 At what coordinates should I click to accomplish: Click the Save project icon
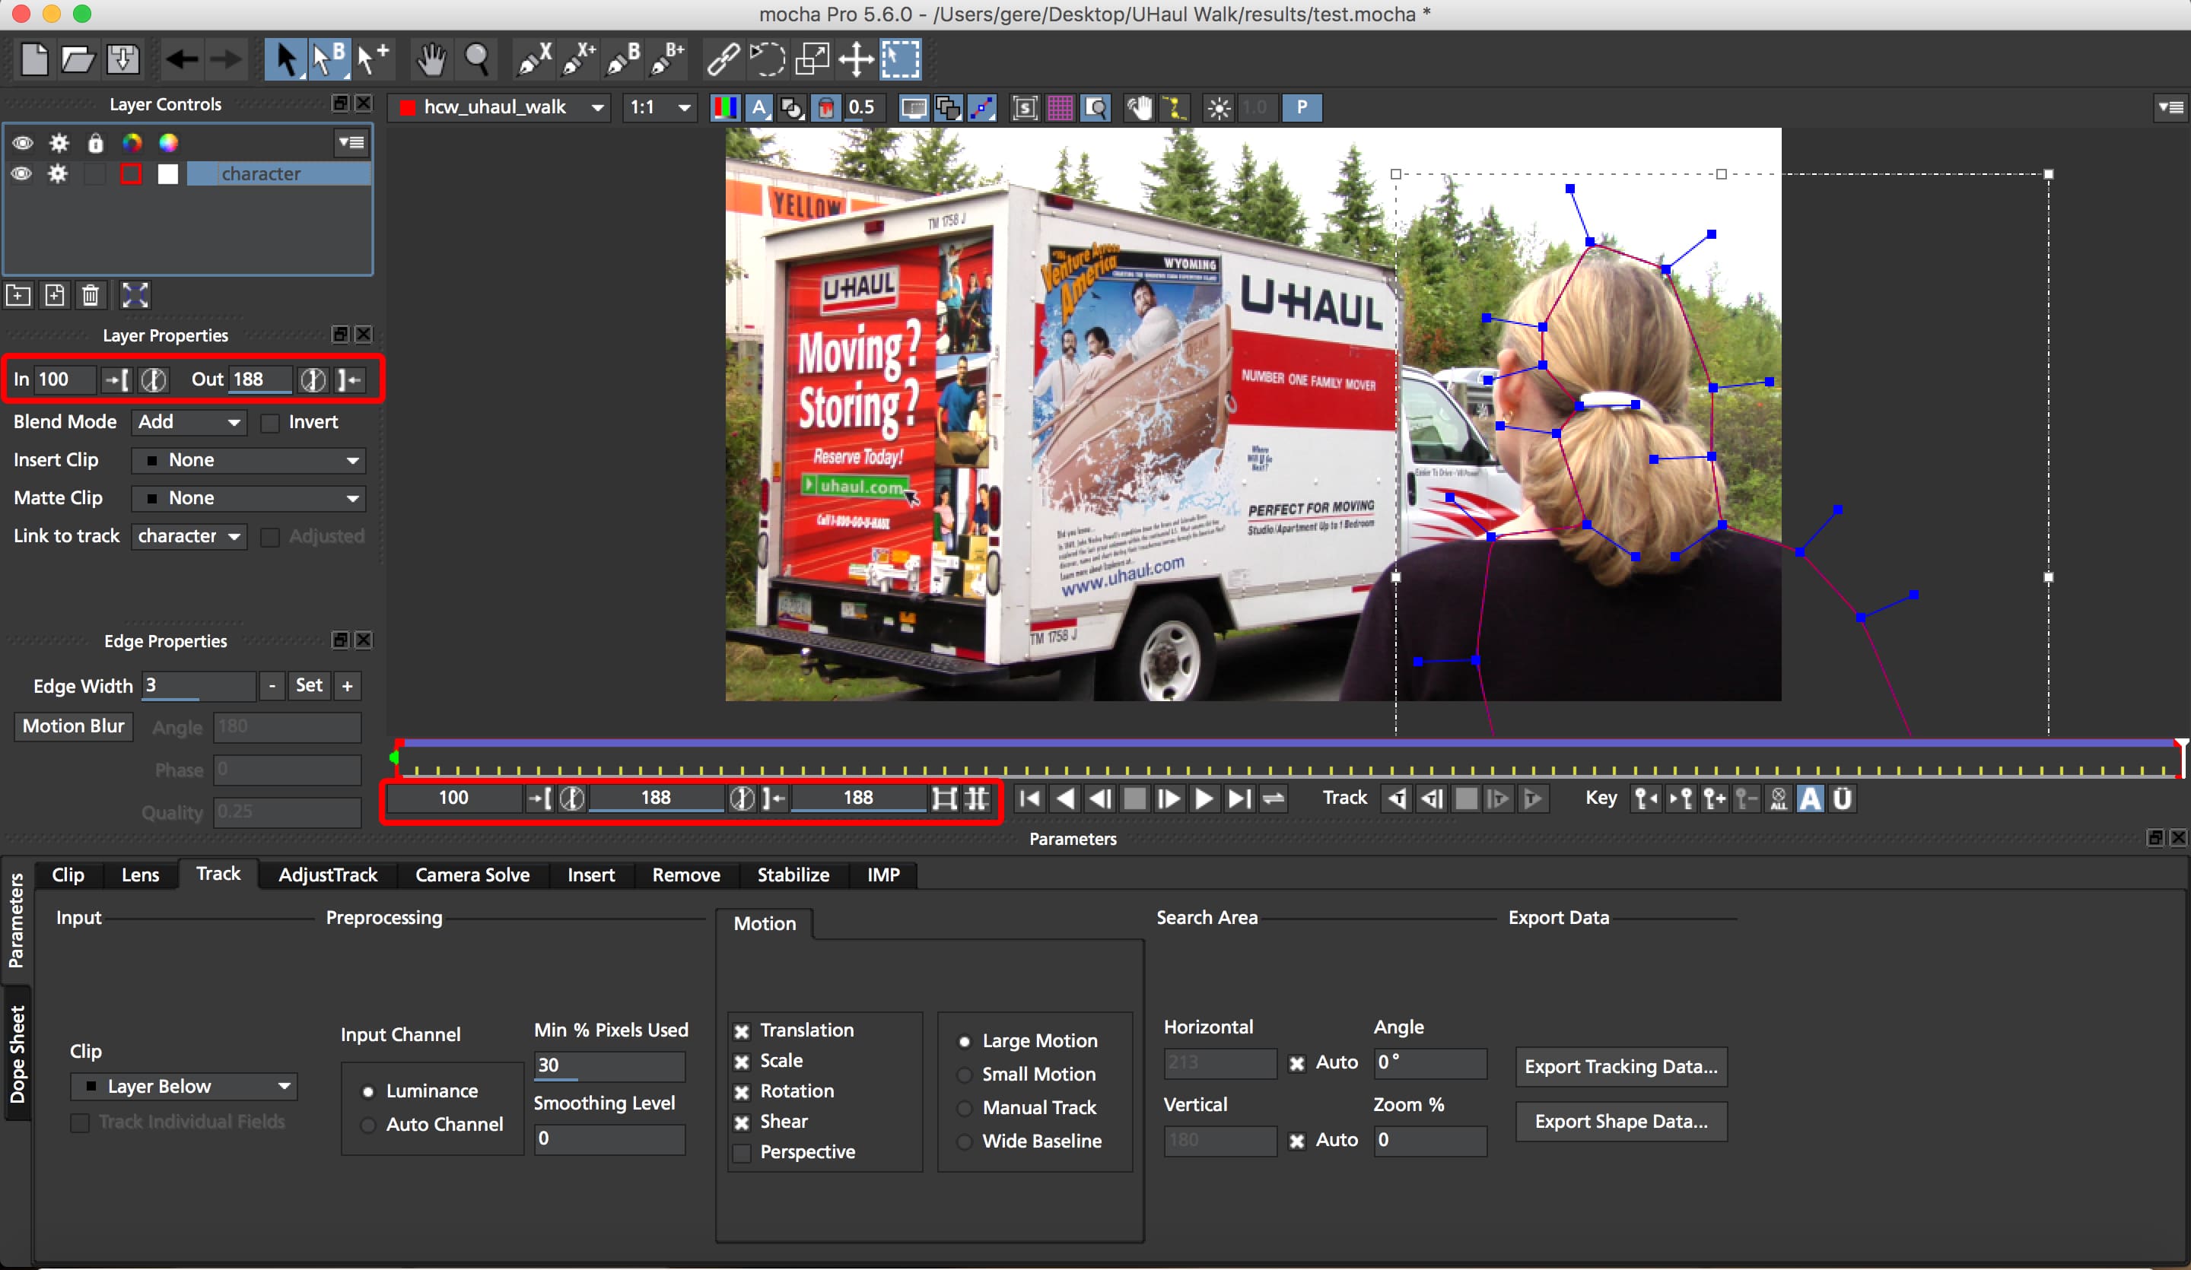coord(122,59)
